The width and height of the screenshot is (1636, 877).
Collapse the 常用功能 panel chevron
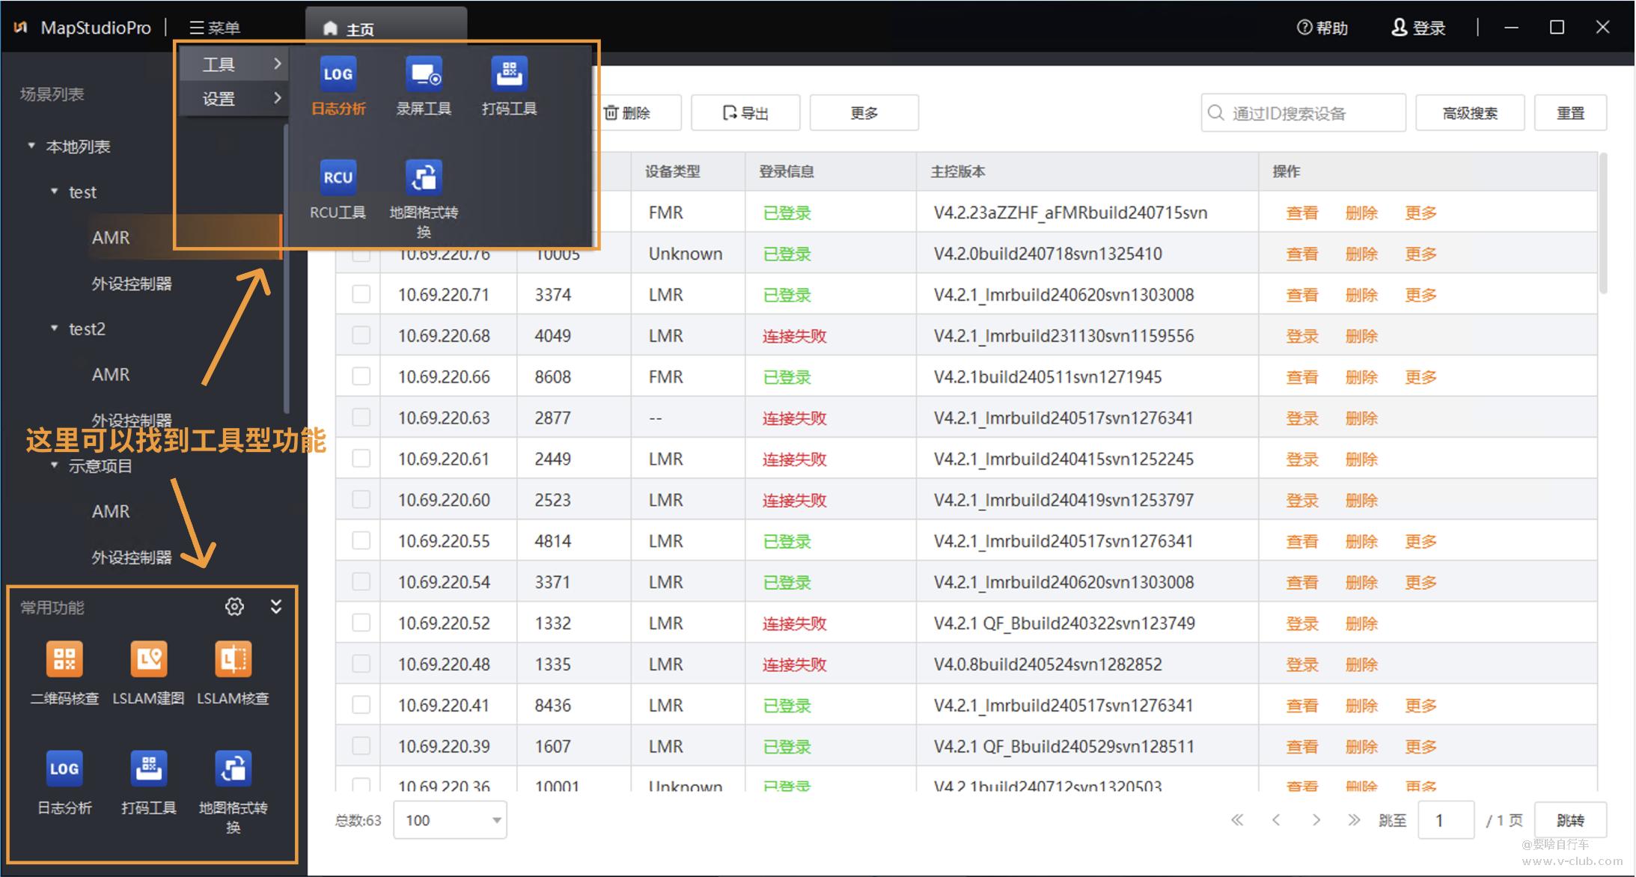[x=276, y=606]
